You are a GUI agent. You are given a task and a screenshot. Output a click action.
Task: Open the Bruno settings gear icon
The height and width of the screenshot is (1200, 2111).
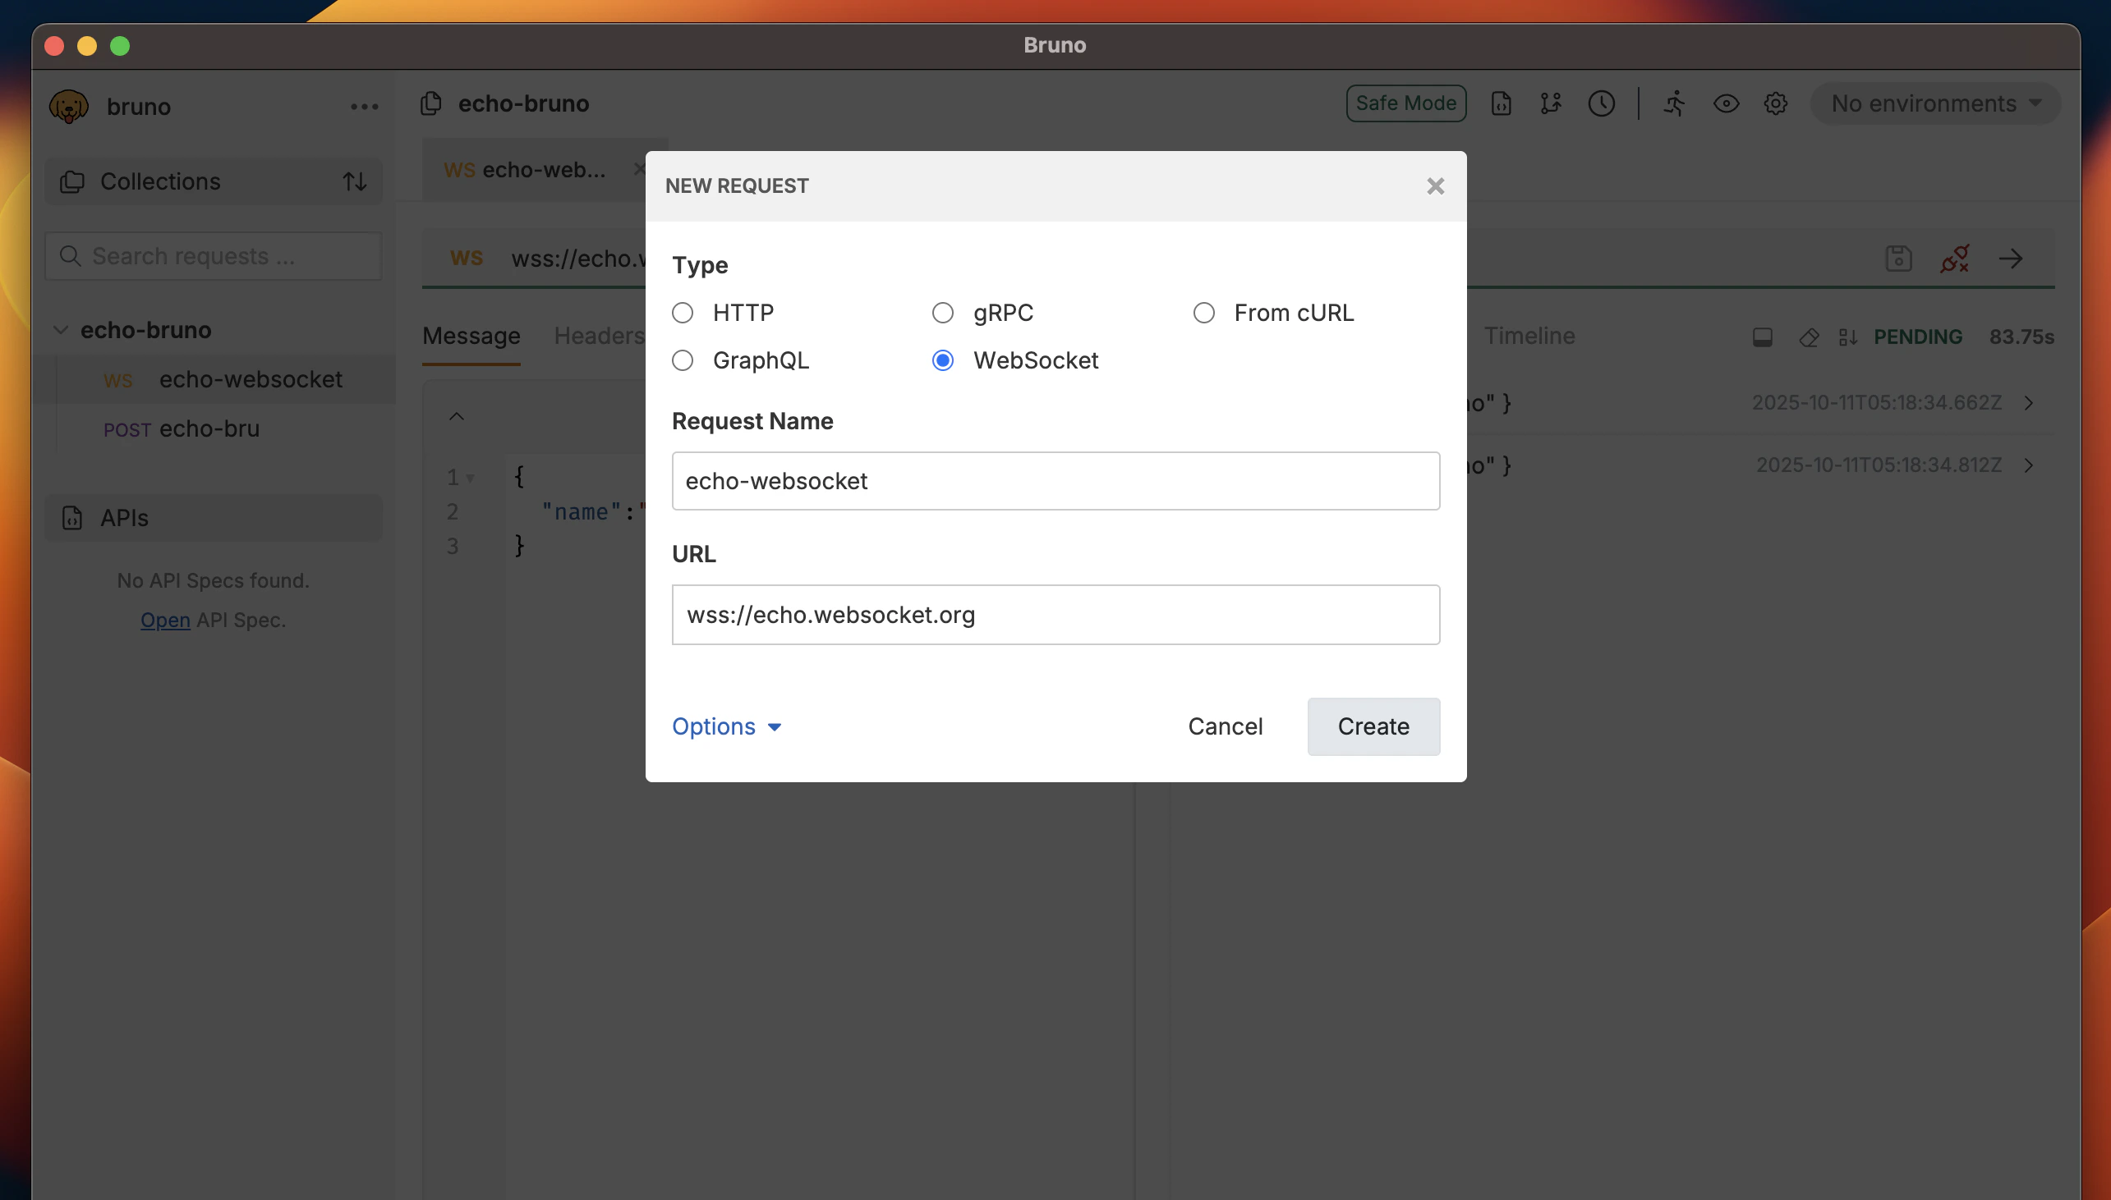(1774, 104)
